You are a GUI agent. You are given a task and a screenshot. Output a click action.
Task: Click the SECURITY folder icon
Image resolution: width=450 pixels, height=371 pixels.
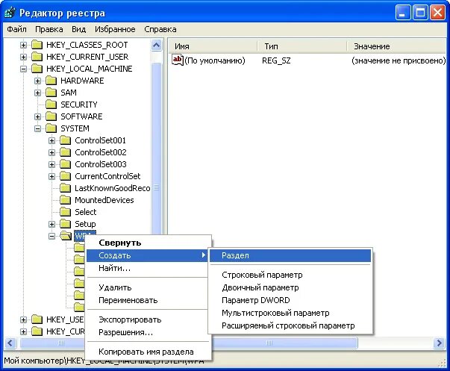tap(51, 105)
